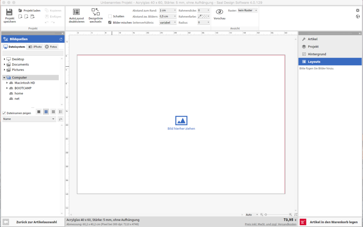Click fit-to-view zoom icon
This screenshot has width=363, height=227.
(296, 215)
